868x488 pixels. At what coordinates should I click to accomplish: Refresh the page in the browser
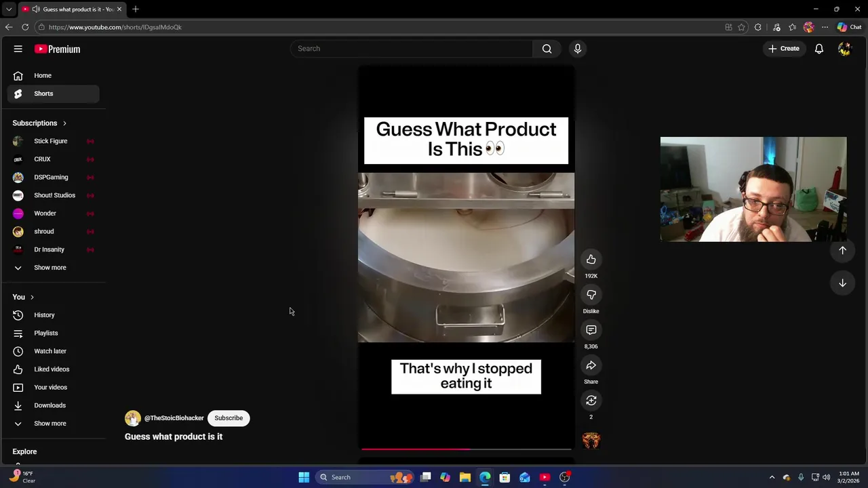(x=25, y=27)
